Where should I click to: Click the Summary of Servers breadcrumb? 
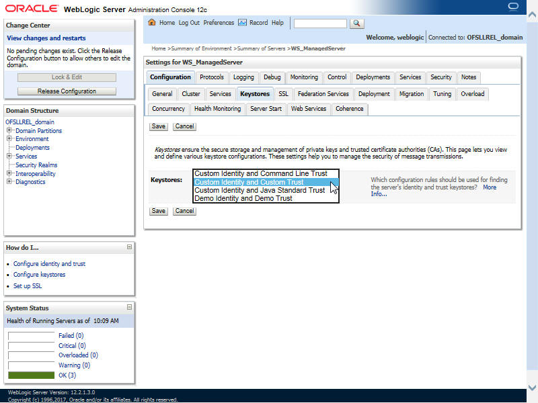tap(261, 48)
